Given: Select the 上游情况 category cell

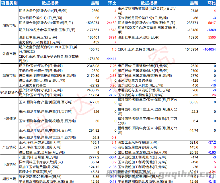Looking at the screenshot, I should pyautogui.click(x=9, y=118).
